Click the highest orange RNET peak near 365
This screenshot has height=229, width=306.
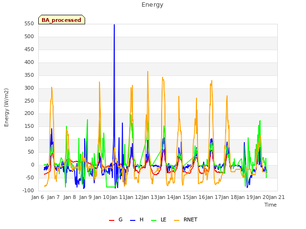tap(148, 72)
